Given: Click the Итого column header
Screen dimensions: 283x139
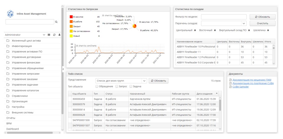Looking at the screenshot, I should coord(268,41).
